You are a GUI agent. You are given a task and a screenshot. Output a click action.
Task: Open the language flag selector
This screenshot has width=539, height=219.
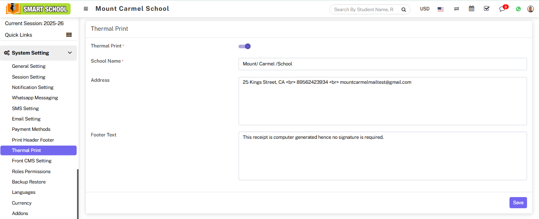[440, 9]
